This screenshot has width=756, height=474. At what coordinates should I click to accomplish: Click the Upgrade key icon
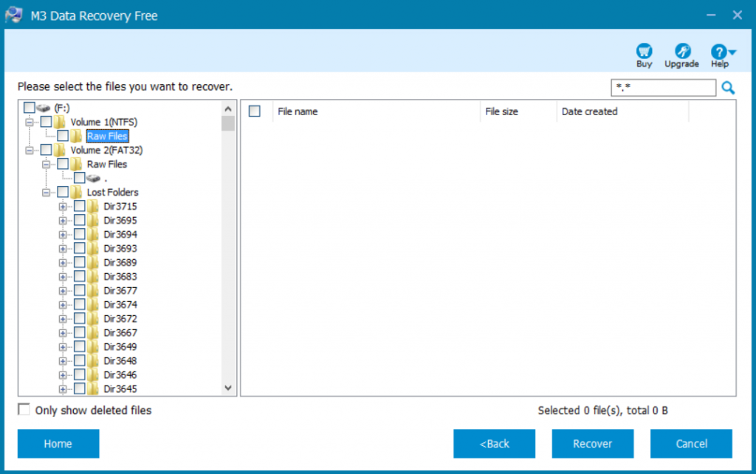pos(681,51)
